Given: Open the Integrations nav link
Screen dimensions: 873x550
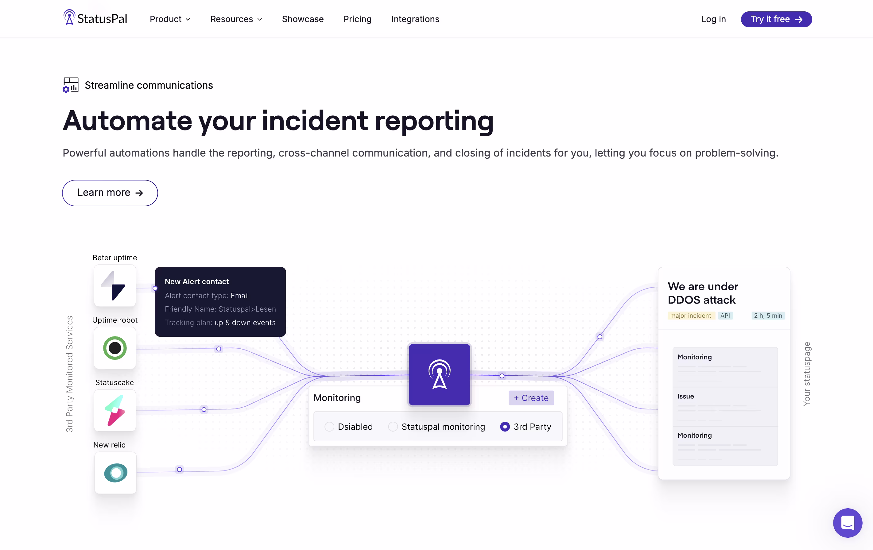Looking at the screenshot, I should coord(415,19).
